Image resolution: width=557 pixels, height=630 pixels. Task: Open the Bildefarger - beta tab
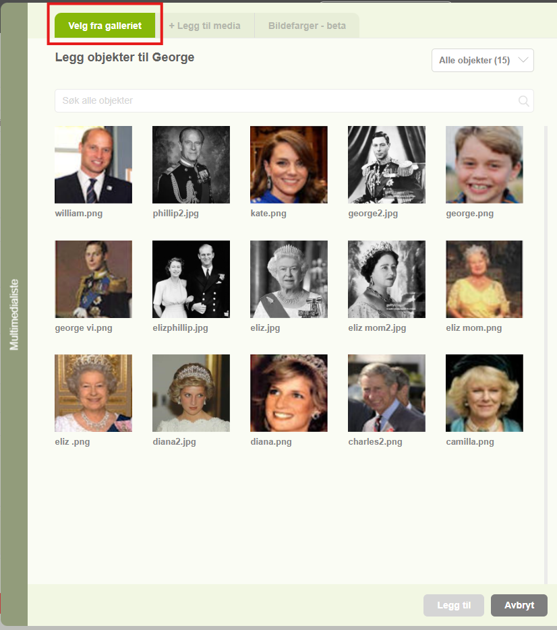[x=307, y=26]
